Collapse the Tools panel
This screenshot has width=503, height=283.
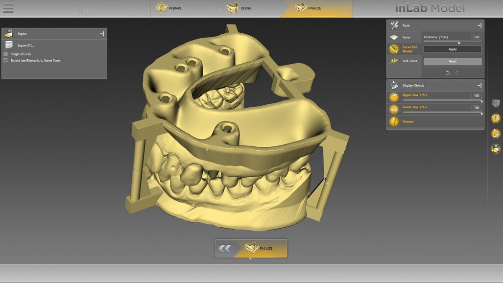tap(479, 25)
